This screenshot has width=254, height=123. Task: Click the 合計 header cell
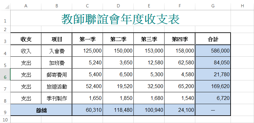[213, 39]
